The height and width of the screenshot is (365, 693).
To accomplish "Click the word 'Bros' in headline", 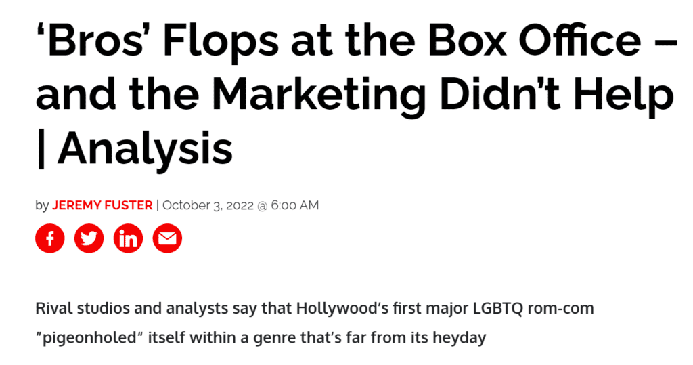I will (x=96, y=40).
